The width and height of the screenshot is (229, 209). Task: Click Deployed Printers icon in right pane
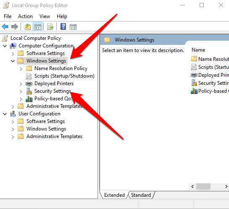(x=194, y=75)
